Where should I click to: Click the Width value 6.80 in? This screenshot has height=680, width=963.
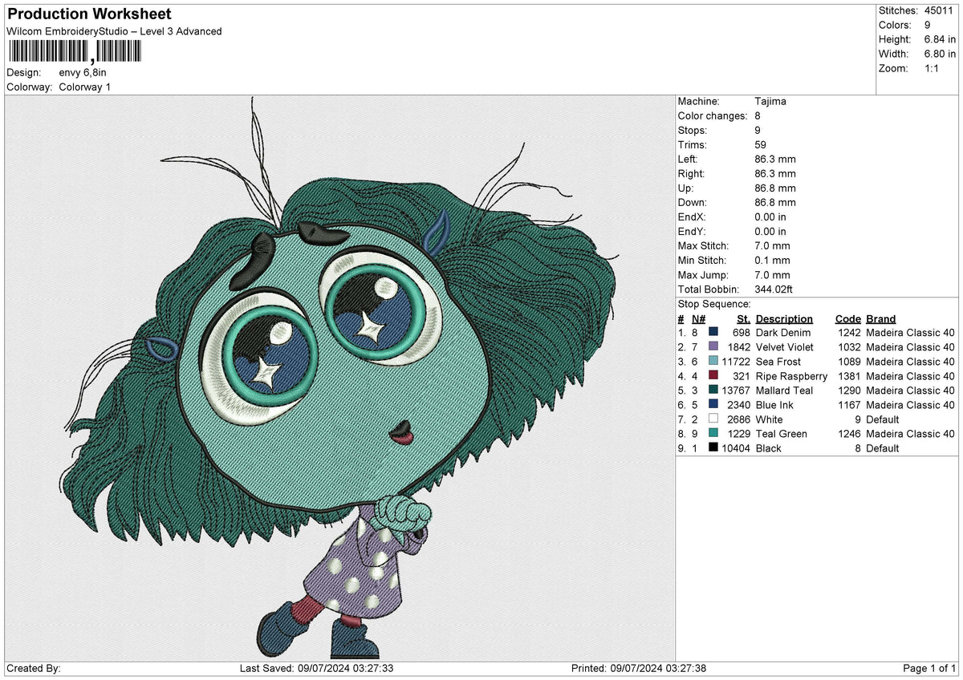pos(941,54)
